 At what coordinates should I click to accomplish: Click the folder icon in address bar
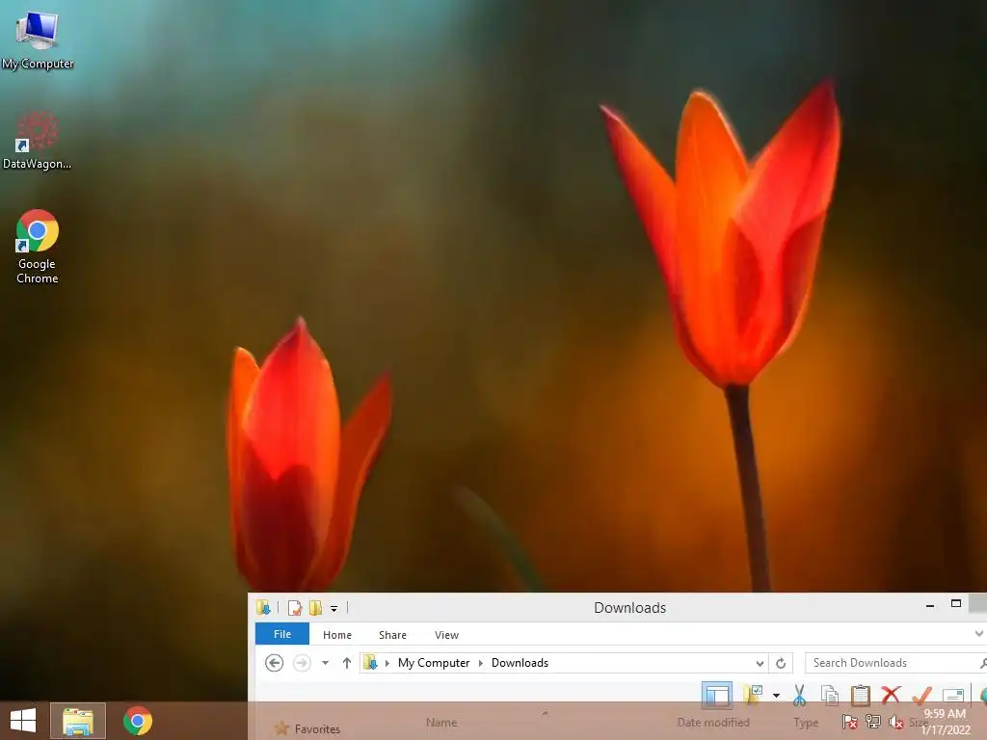tap(371, 663)
